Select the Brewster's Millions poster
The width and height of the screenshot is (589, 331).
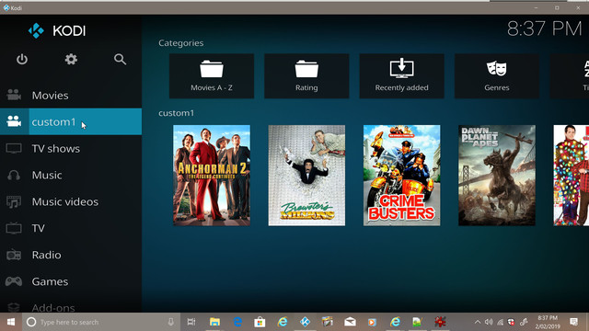[x=306, y=176]
